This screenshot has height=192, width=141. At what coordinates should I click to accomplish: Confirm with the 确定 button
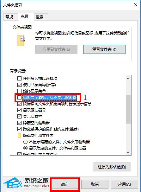tap(65, 184)
